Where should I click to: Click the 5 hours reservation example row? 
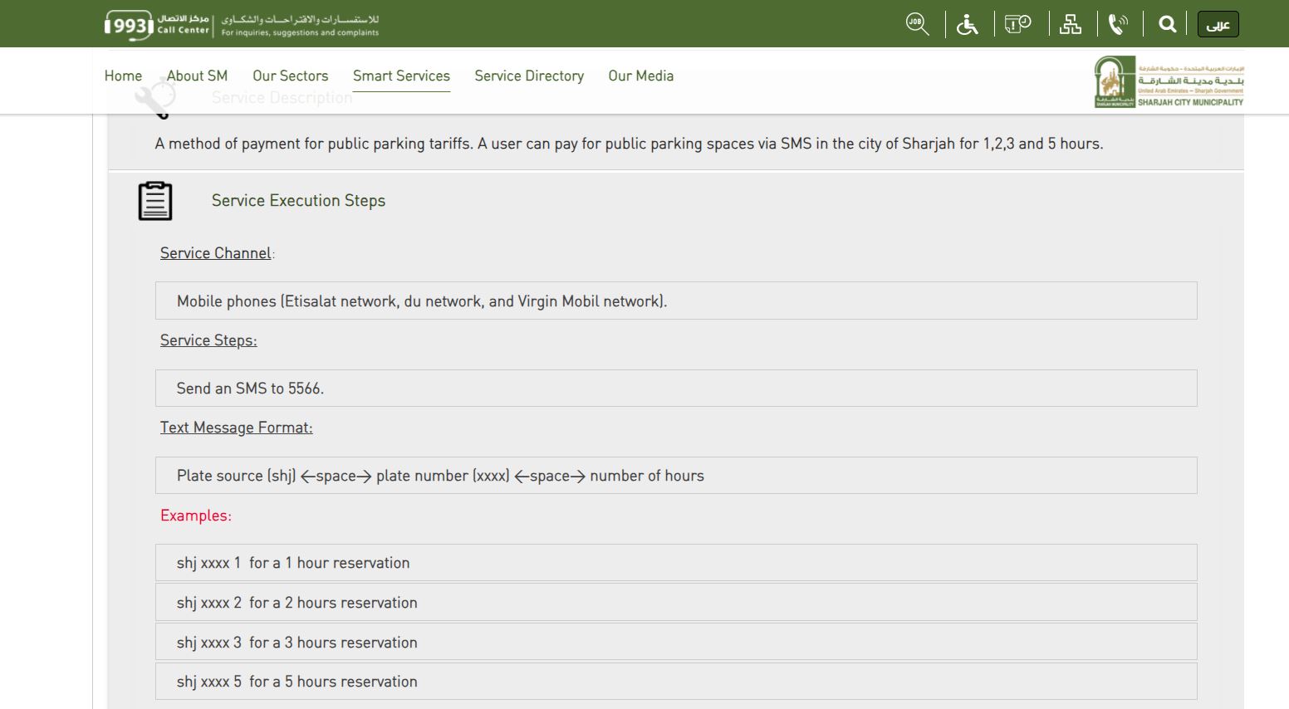[675, 682]
